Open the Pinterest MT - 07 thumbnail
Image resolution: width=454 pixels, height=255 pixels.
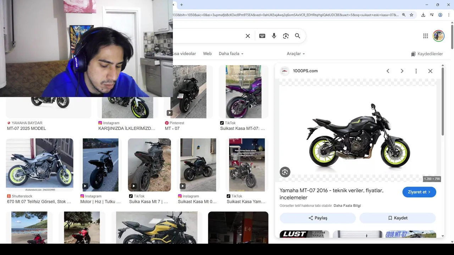pyautogui.click(x=189, y=92)
